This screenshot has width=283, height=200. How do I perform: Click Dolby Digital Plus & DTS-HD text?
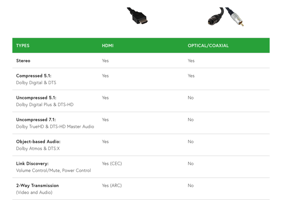coord(45,105)
